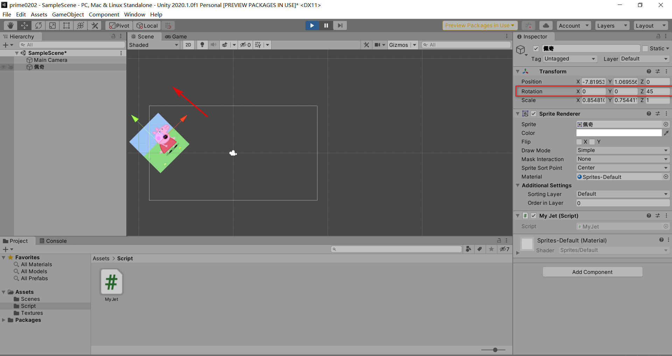The image size is (672, 356).
Task: Toggle Static checkbox
Action: point(645,49)
